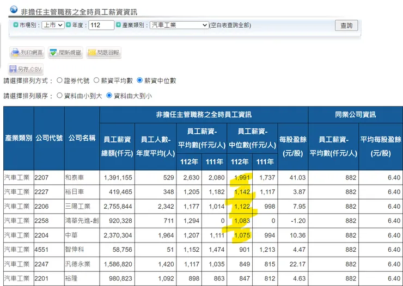Click company name 裕隆
Viewport: 403px width, 286px height.
pyautogui.click(x=71, y=278)
